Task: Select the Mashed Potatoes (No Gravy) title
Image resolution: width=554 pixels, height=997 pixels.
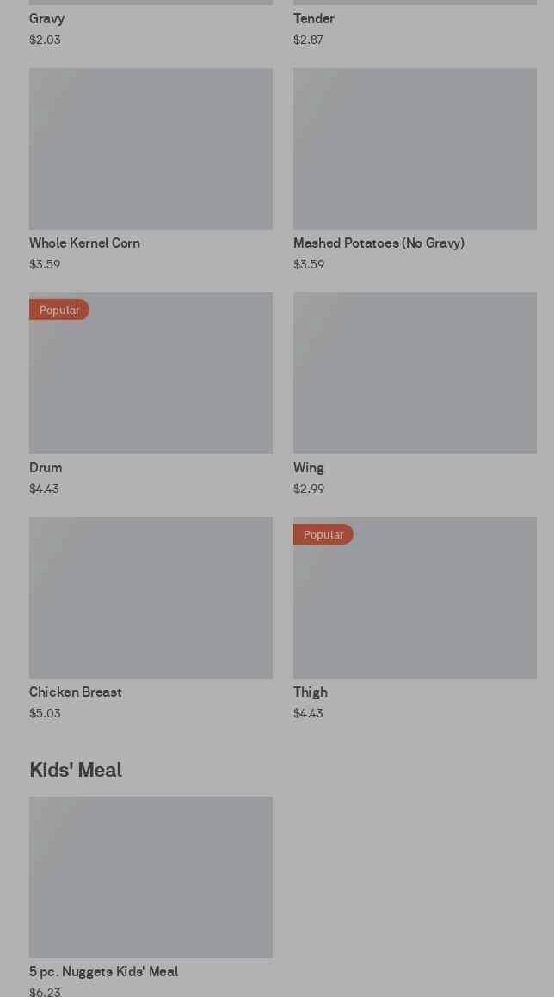Action: (379, 243)
